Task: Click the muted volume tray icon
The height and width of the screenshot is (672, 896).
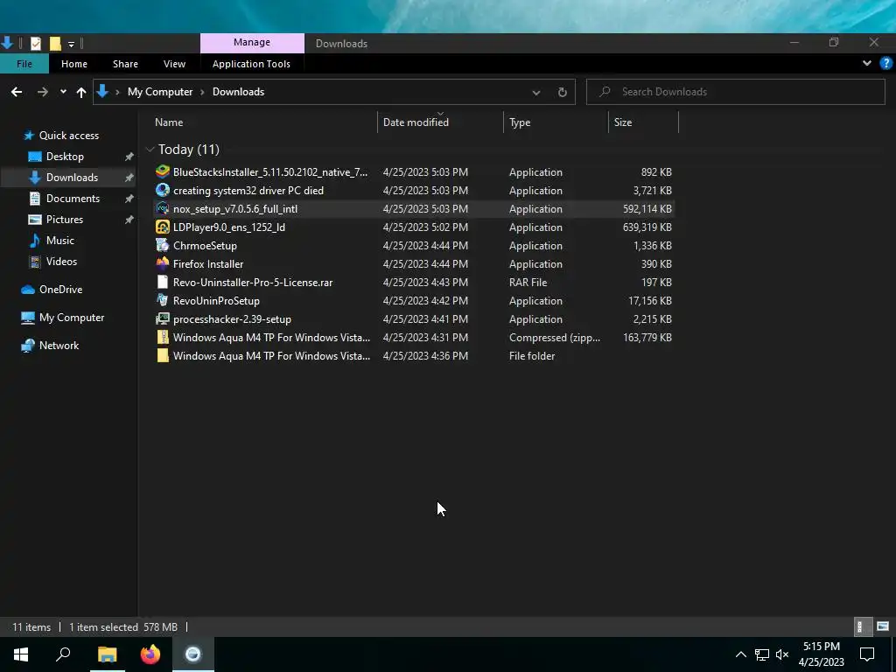Action: tap(782, 654)
